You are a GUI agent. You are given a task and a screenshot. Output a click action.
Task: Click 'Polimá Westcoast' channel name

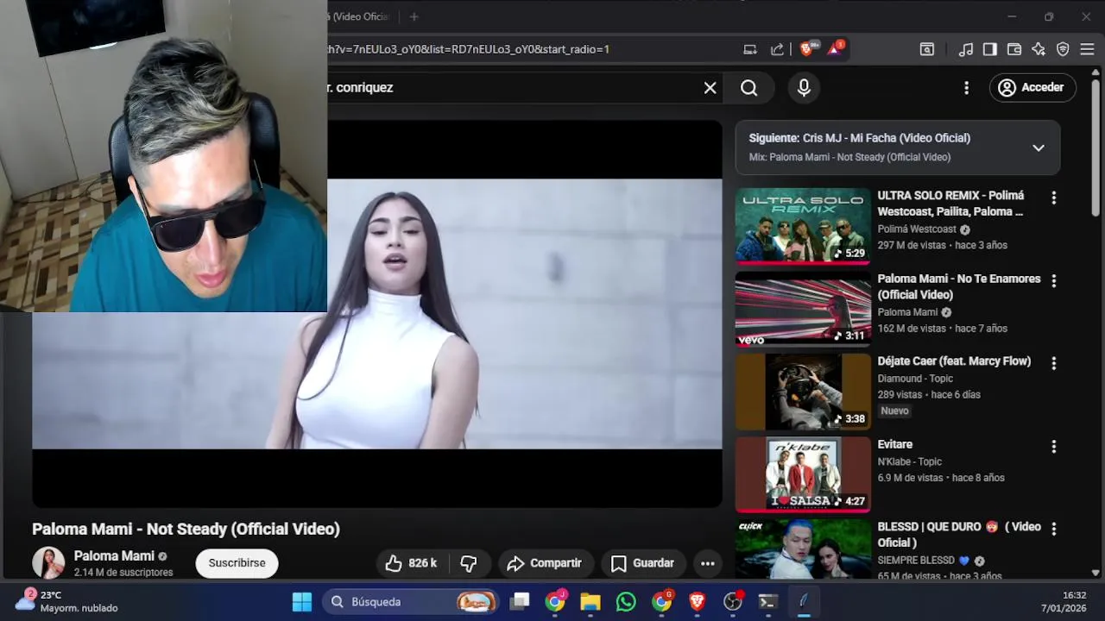coord(917,229)
